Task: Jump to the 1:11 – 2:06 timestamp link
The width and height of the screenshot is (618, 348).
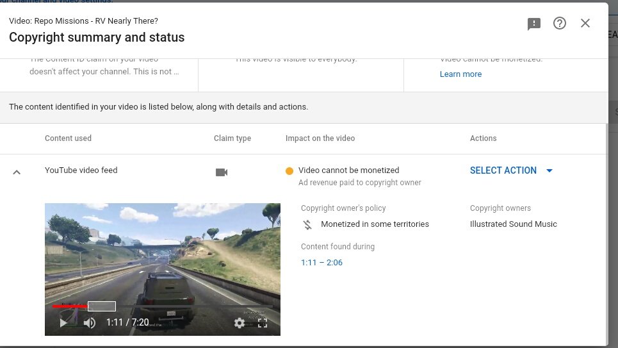Action: pyautogui.click(x=321, y=263)
